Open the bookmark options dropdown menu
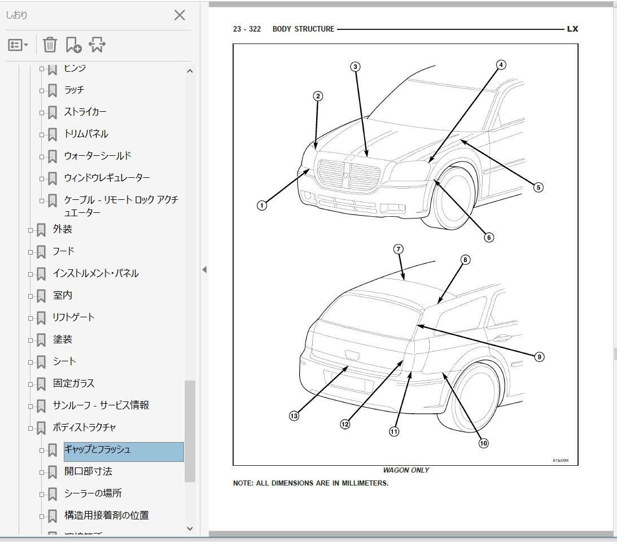Image resolution: width=617 pixels, height=542 pixels. 18,45
